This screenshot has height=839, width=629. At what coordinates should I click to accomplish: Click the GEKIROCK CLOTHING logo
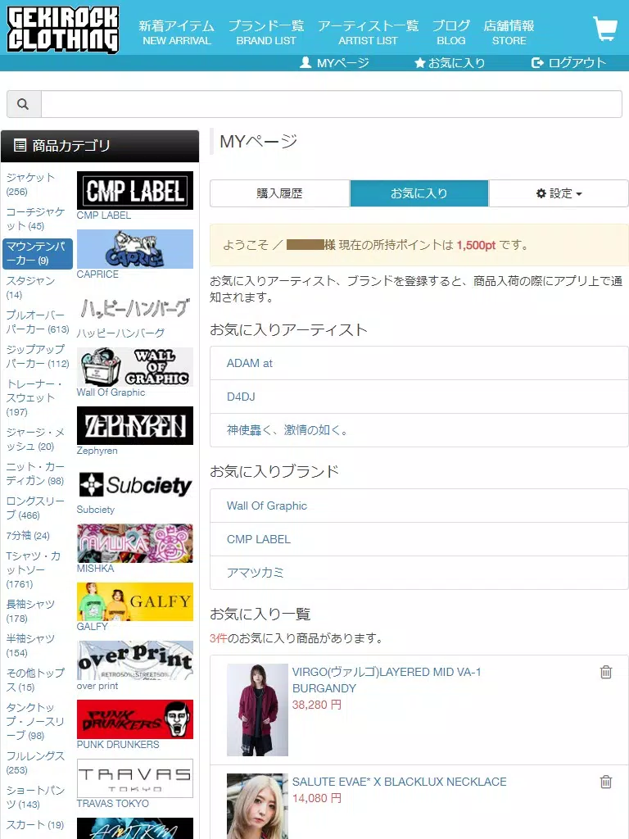[x=62, y=29]
